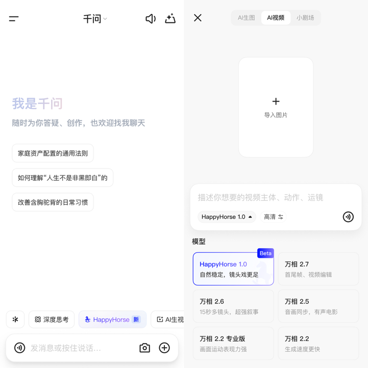Tap the speaker sound icon

click(x=150, y=19)
